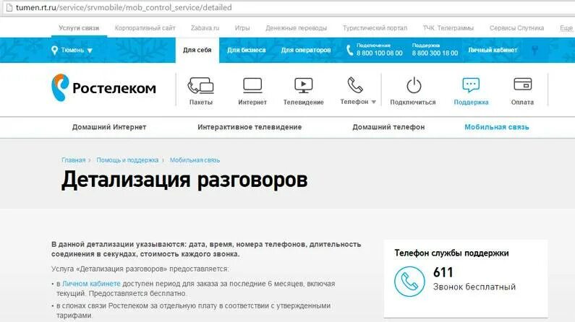Open Zabava.ru tab

click(x=205, y=28)
